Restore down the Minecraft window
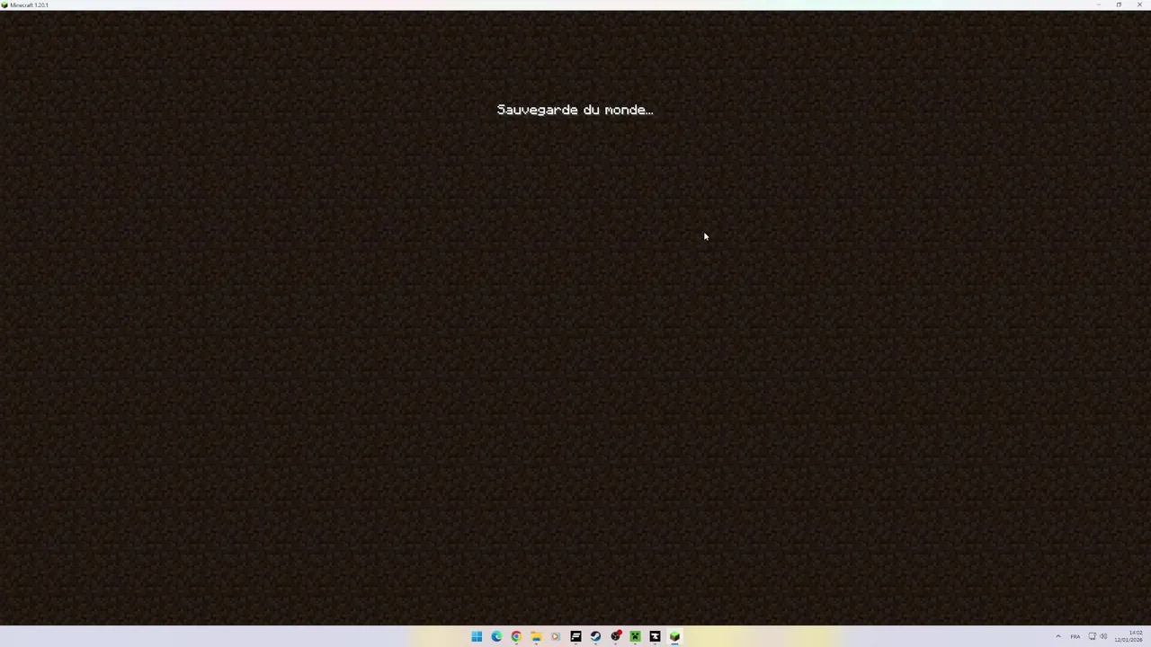1151x647 pixels. (x=1119, y=4)
